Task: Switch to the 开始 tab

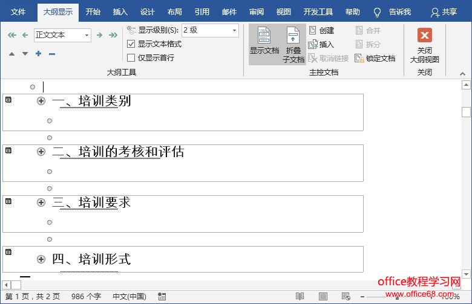Action: [93, 12]
